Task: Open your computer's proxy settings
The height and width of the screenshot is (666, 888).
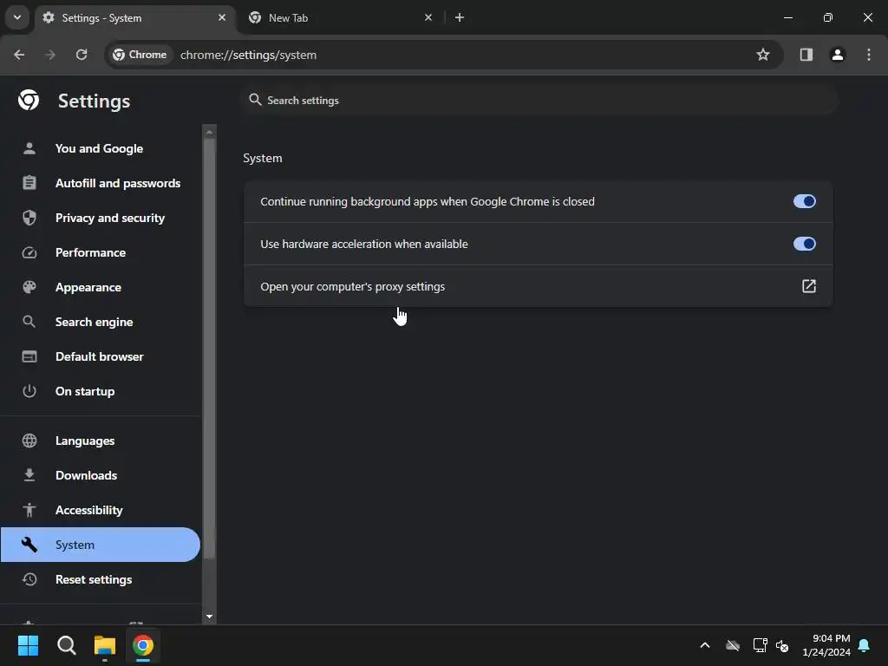Action: (x=538, y=286)
